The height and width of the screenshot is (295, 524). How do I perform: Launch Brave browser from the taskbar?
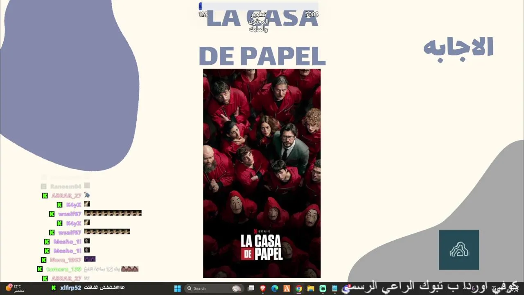point(263,288)
